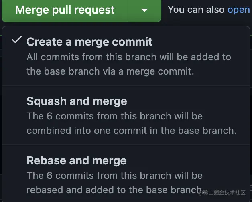Choose the "Squash and merge" option

point(77,101)
